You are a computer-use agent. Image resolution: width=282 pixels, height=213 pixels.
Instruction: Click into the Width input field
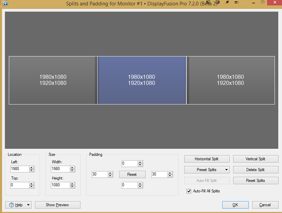(x=60, y=169)
